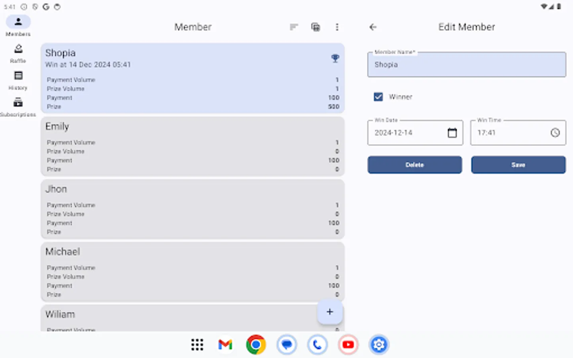Click the Save button

pos(518,165)
